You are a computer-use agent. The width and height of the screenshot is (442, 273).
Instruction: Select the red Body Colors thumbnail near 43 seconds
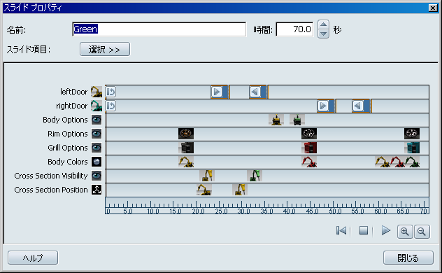[309, 162]
